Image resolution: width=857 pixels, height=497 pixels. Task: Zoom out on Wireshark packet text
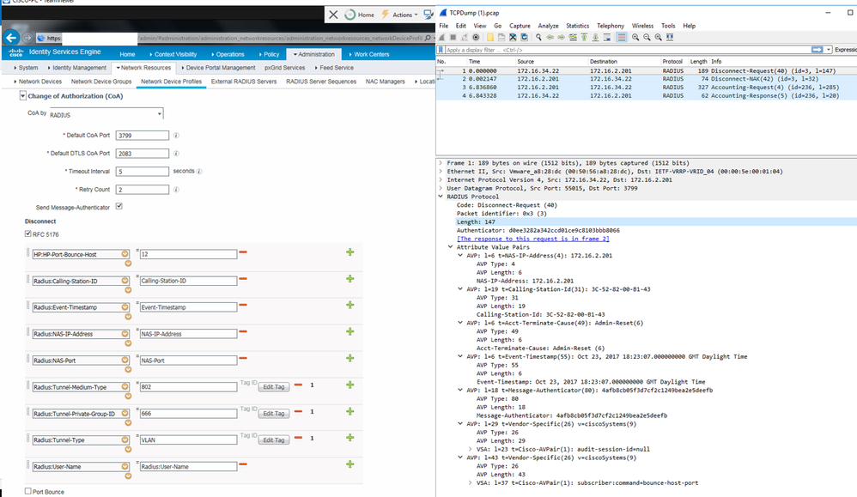(647, 37)
